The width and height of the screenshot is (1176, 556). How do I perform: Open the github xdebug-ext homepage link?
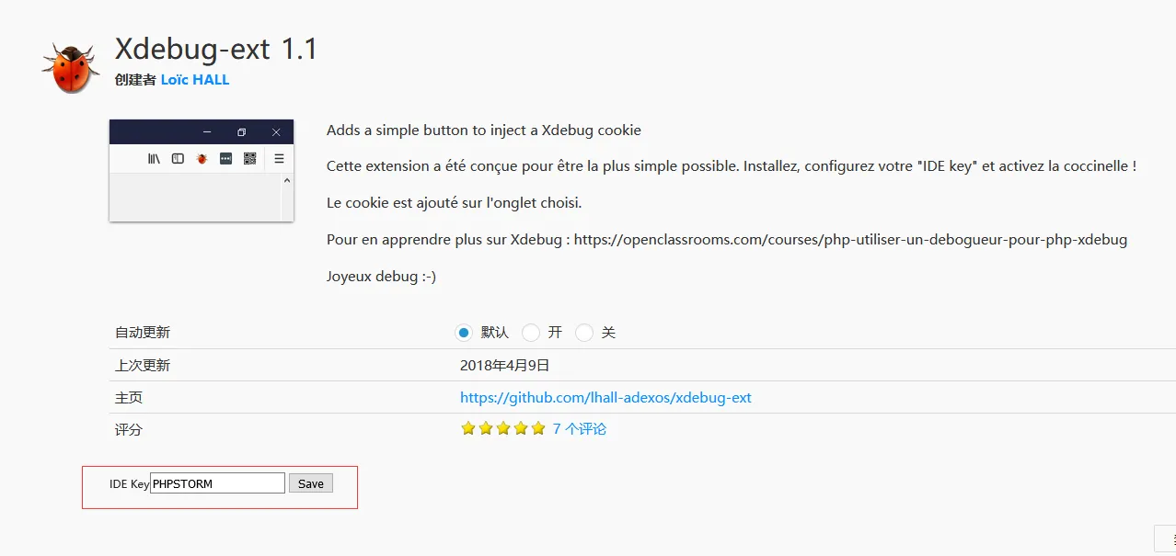point(605,398)
